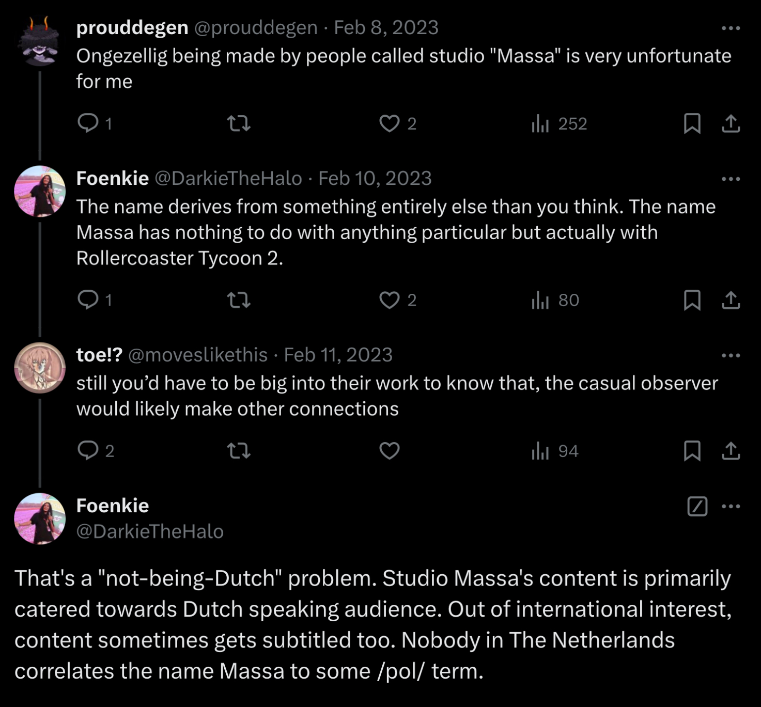The height and width of the screenshot is (707, 761).
Task: Share prouddegen's tweet
Action: tap(731, 123)
